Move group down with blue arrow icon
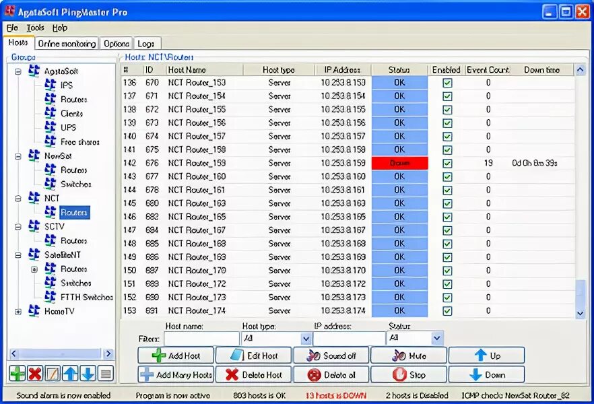Viewport: 594px width, 404px height. (88, 374)
